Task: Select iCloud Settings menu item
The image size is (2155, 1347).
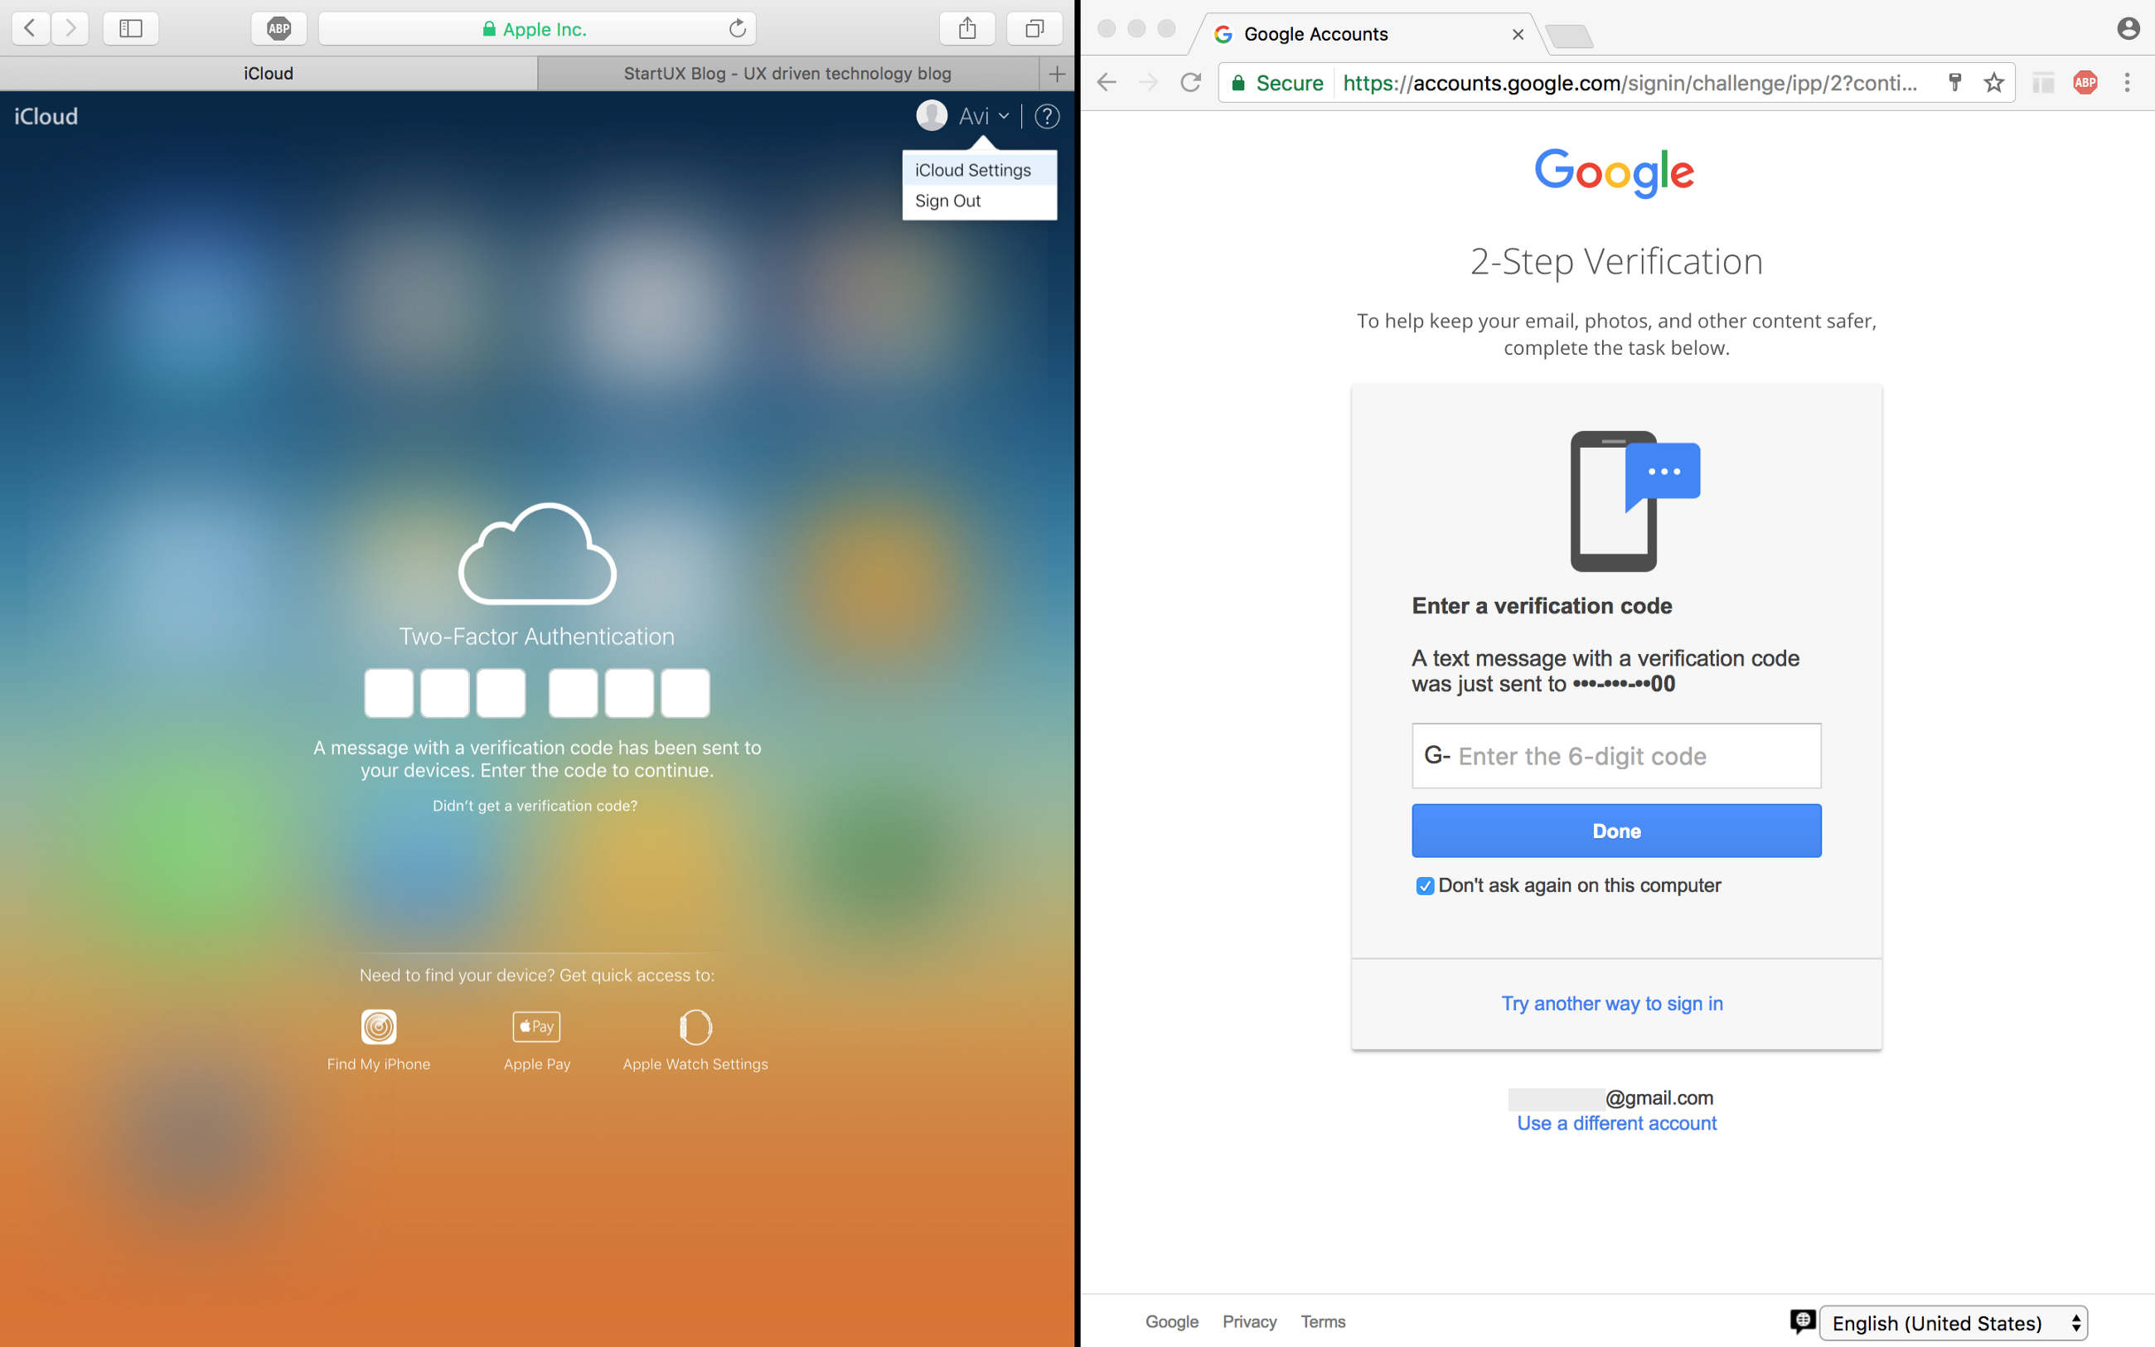Action: coord(972,170)
